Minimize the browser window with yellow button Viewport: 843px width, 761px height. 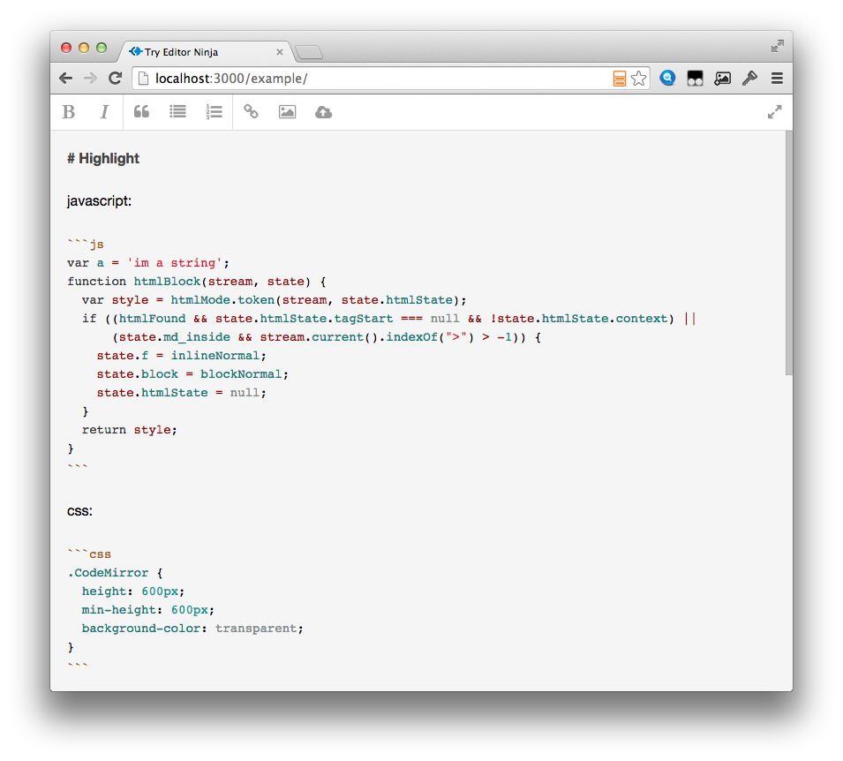pos(83,48)
